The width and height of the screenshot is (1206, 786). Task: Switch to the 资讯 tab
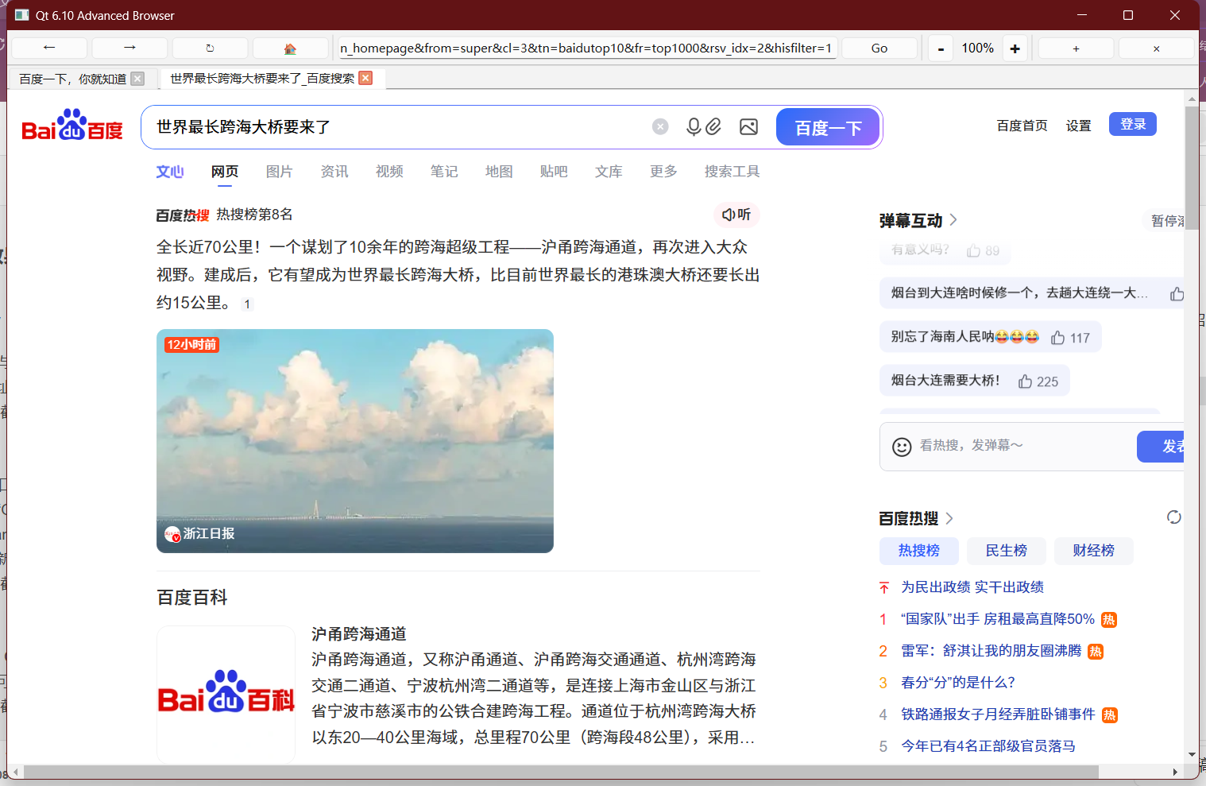point(334,172)
